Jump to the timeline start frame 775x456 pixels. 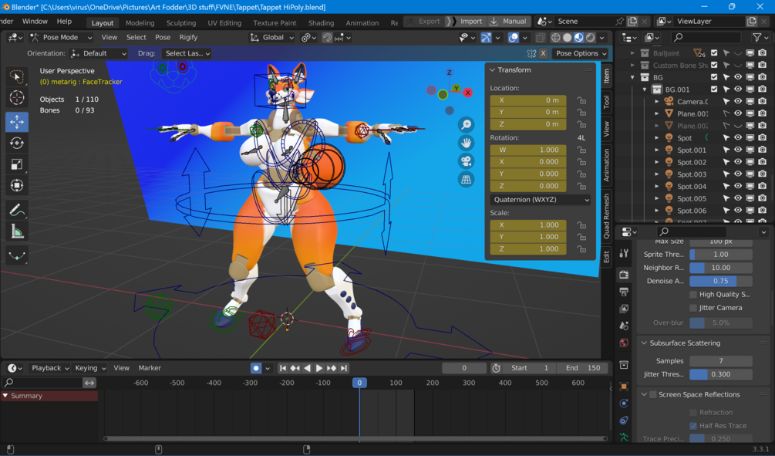pos(283,368)
